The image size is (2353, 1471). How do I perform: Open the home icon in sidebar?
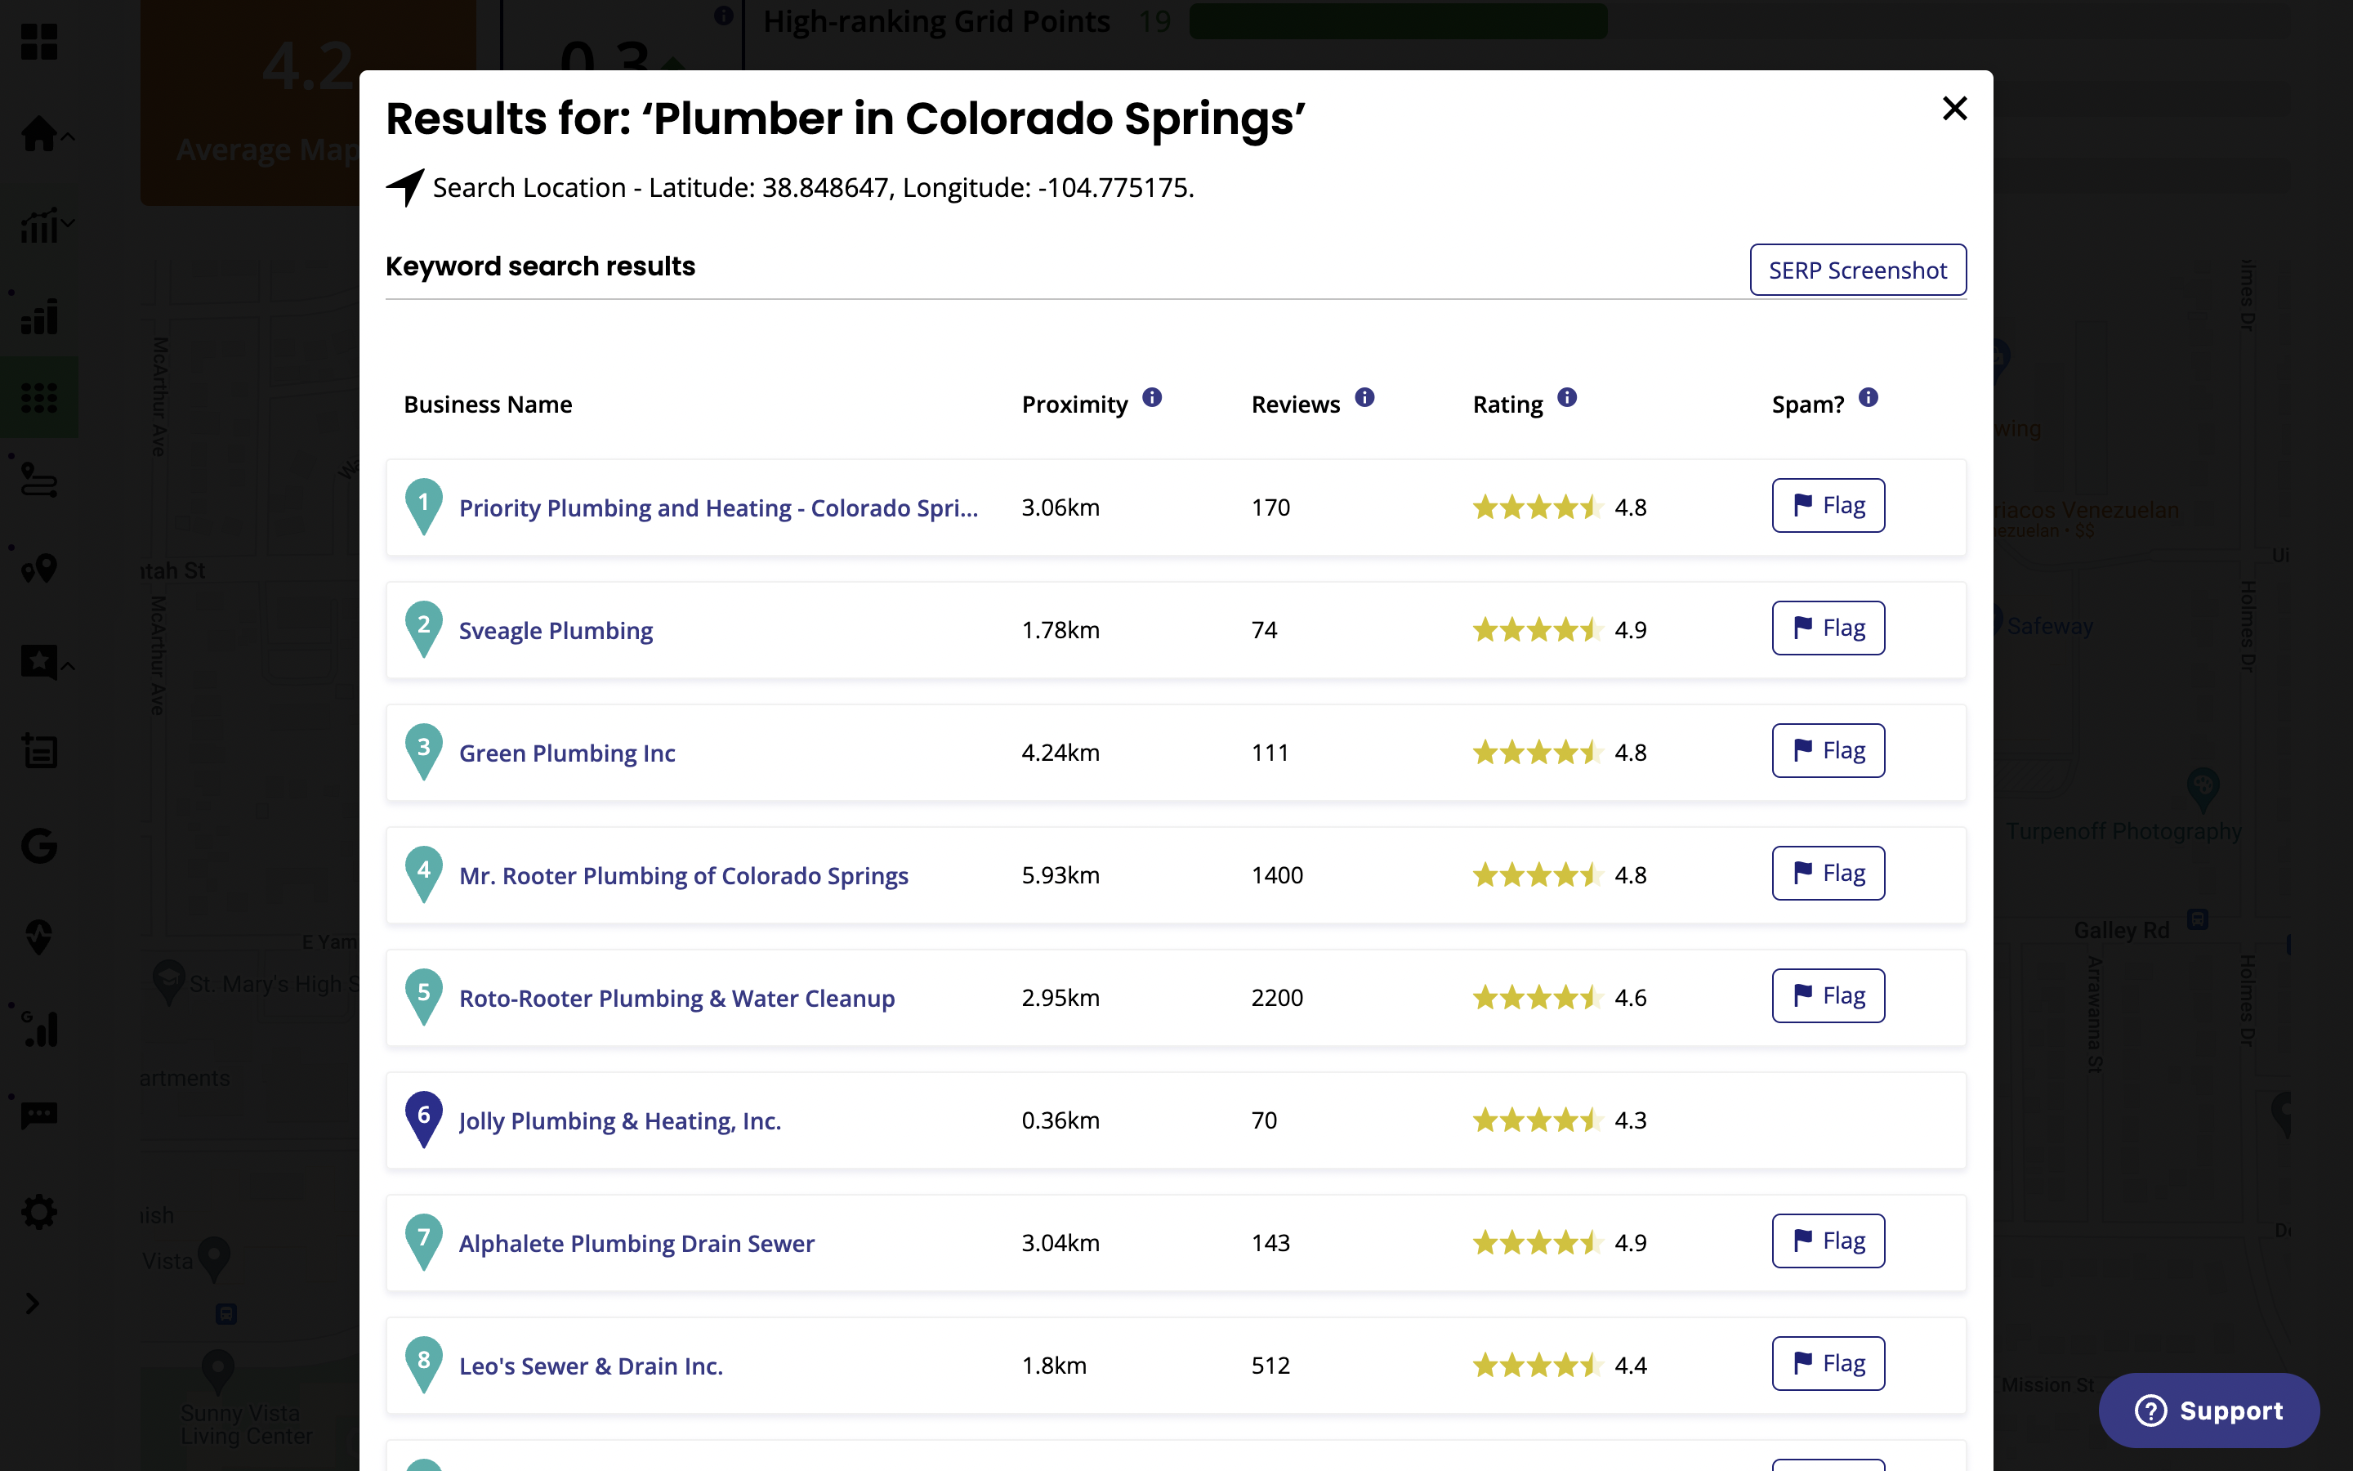pos(39,133)
